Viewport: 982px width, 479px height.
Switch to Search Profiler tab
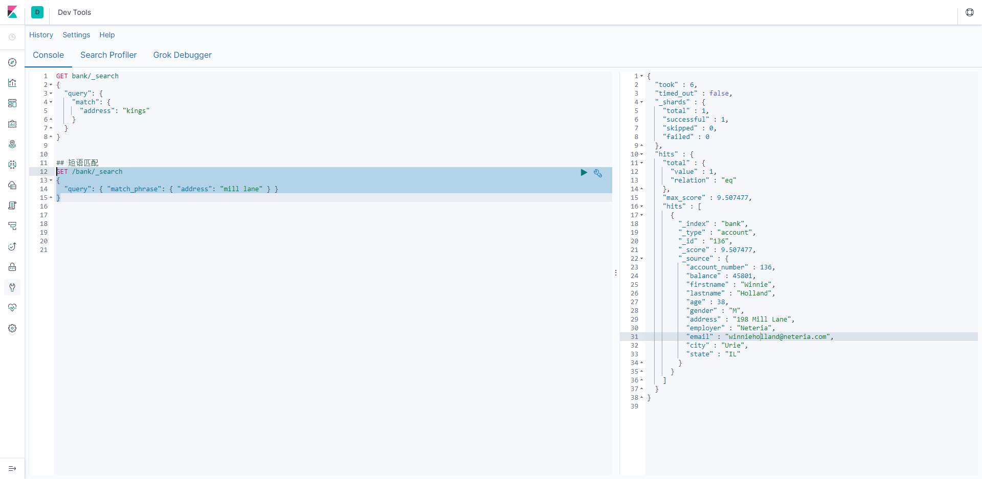tap(108, 55)
